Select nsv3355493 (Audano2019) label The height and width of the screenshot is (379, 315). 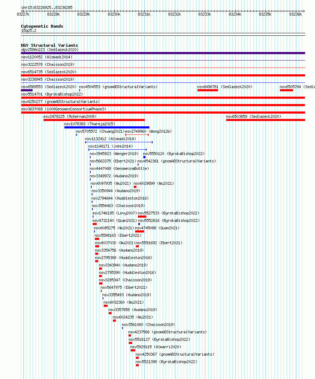click(x=127, y=295)
